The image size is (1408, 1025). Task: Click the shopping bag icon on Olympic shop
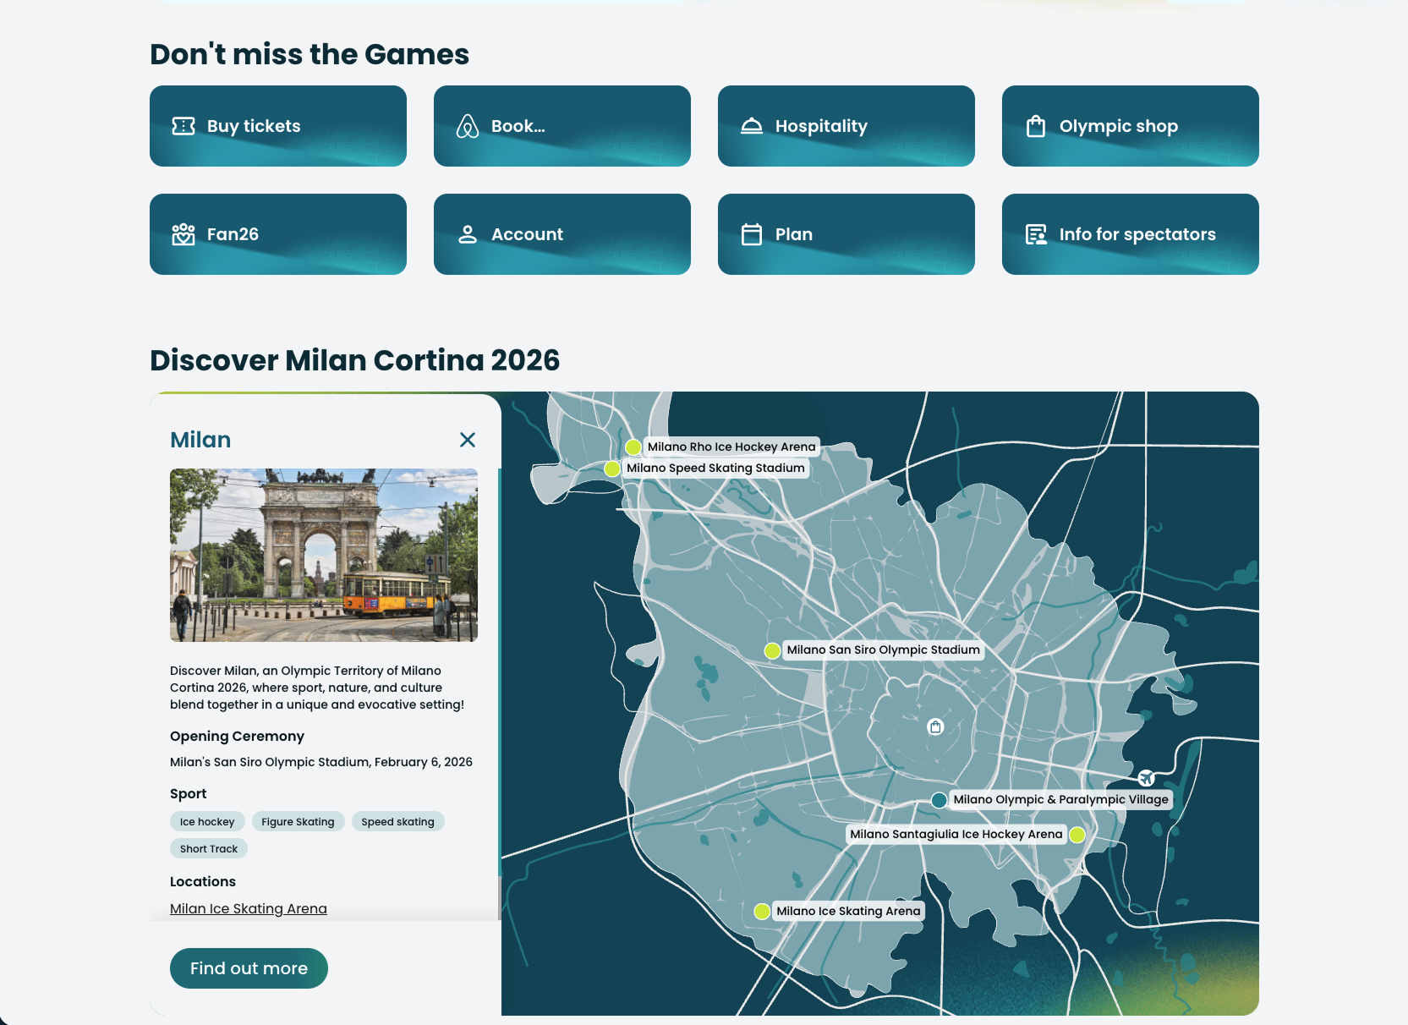[1036, 126]
